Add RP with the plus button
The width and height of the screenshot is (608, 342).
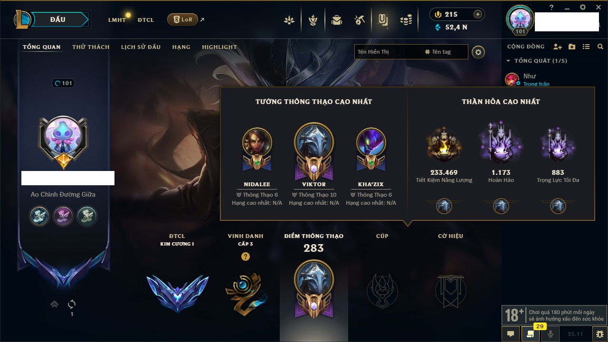pos(478,14)
